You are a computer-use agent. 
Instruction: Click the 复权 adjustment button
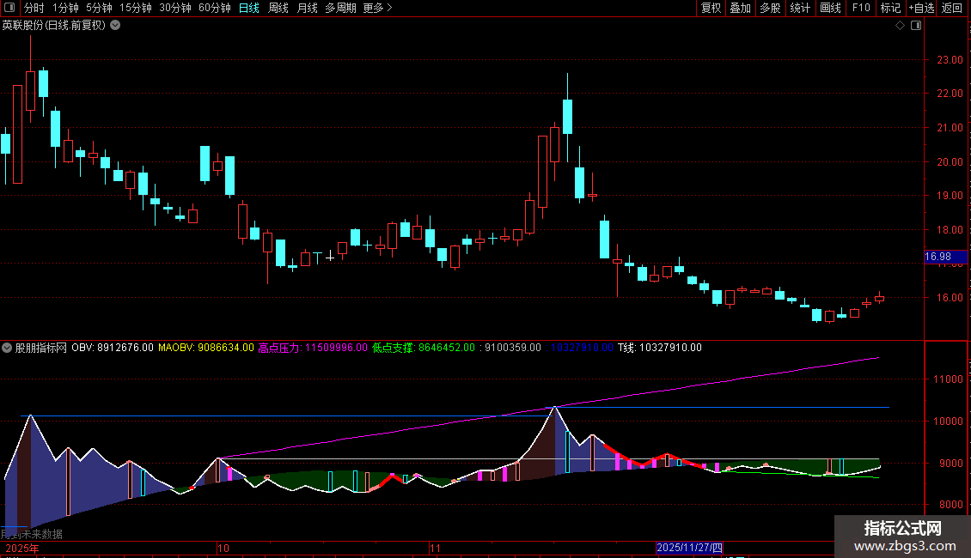pos(711,8)
